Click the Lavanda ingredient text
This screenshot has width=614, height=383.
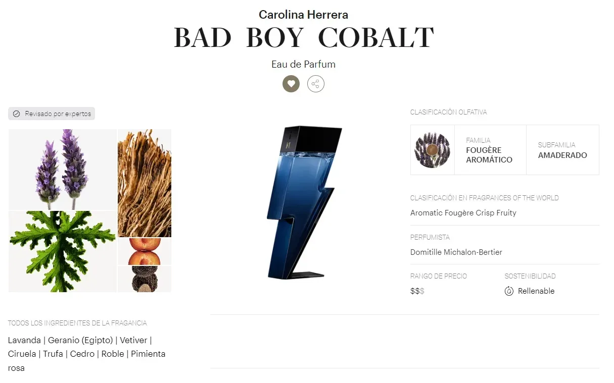tap(24, 341)
